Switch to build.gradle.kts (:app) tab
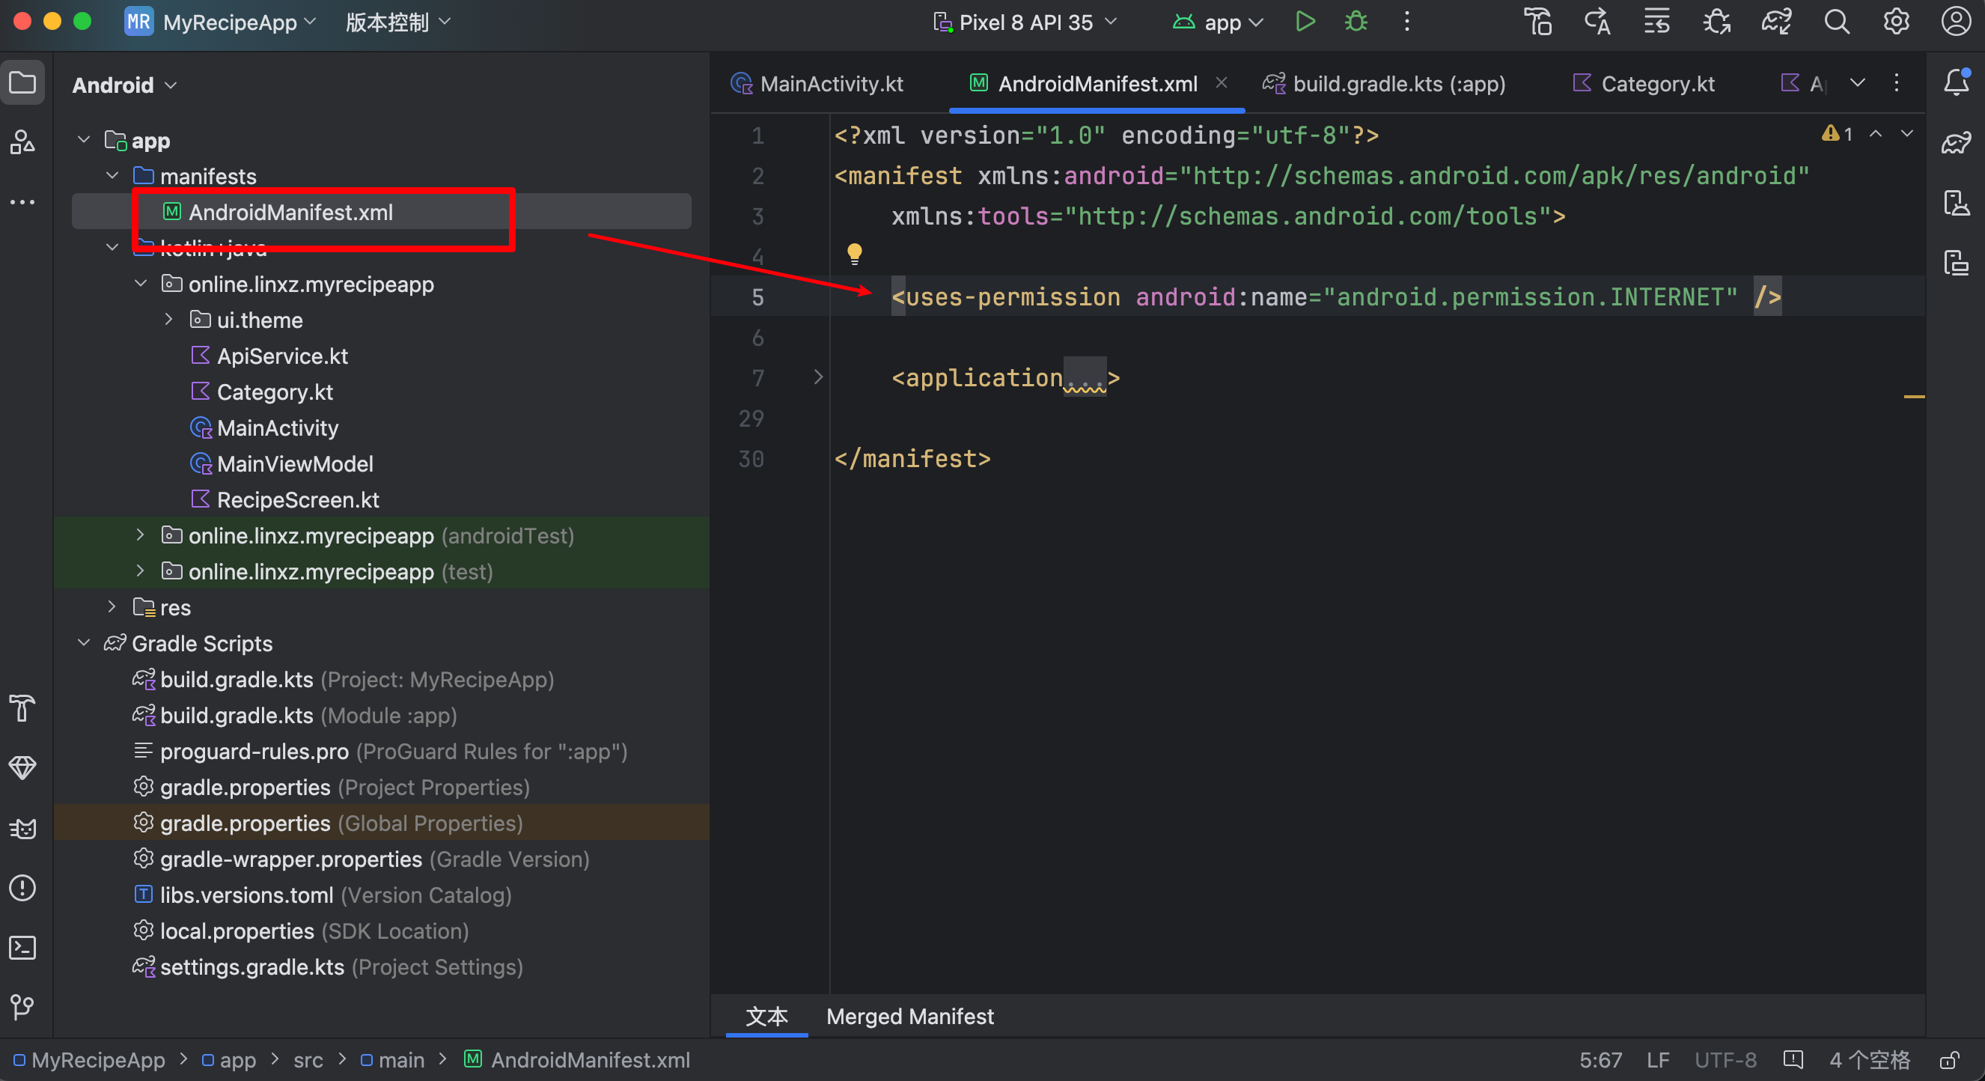 pos(1384,83)
